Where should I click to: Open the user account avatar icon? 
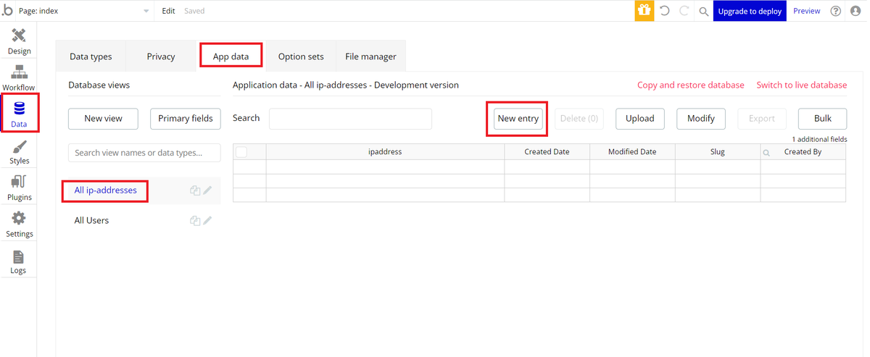pos(855,11)
